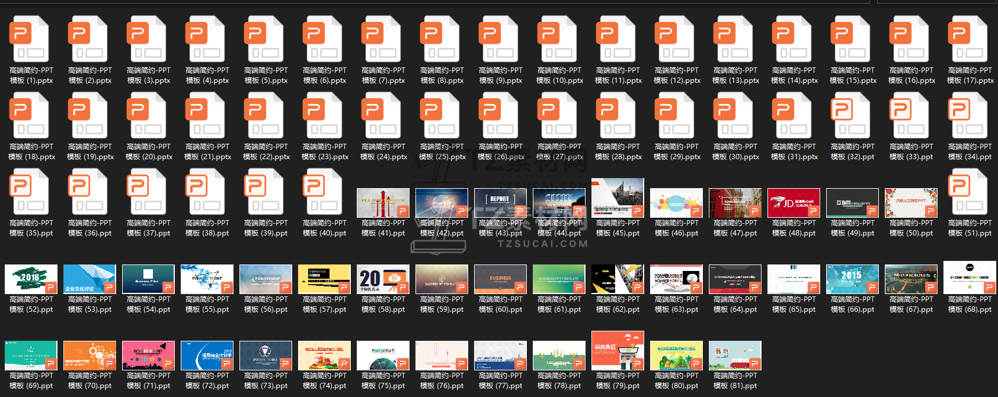Click file name 高端简约-PPT模板 (55).ppt
The image size is (998, 397).
[207, 304]
